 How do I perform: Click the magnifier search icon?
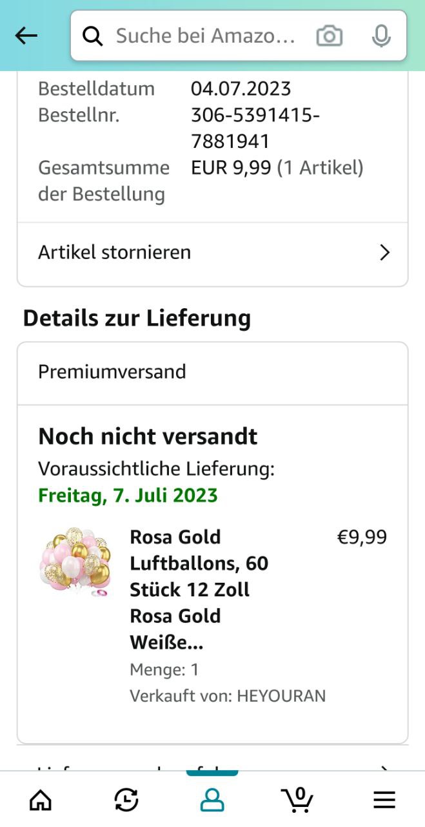click(x=93, y=36)
